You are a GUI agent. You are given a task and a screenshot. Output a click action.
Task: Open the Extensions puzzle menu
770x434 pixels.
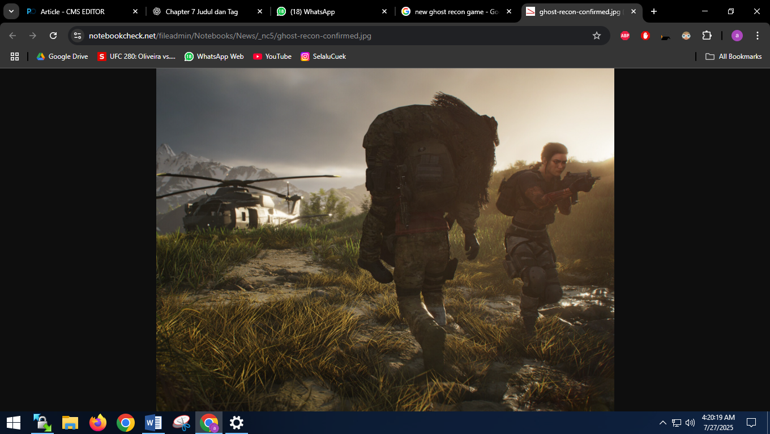click(x=707, y=36)
